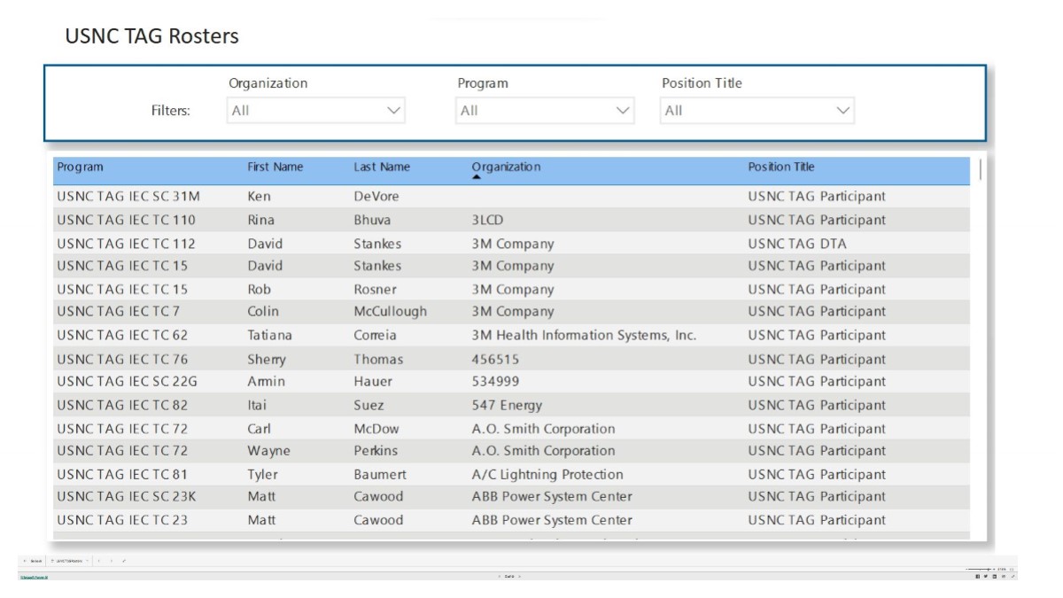Click the Go back button in bottom bar

[x=32, y=561]
